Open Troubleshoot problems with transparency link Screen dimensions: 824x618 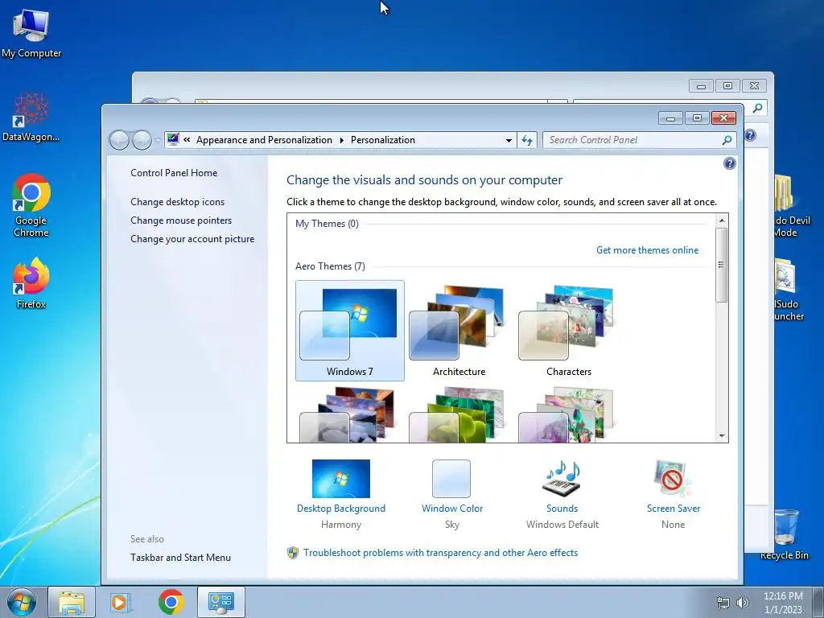pyautogui.click(x=440, y=553)
